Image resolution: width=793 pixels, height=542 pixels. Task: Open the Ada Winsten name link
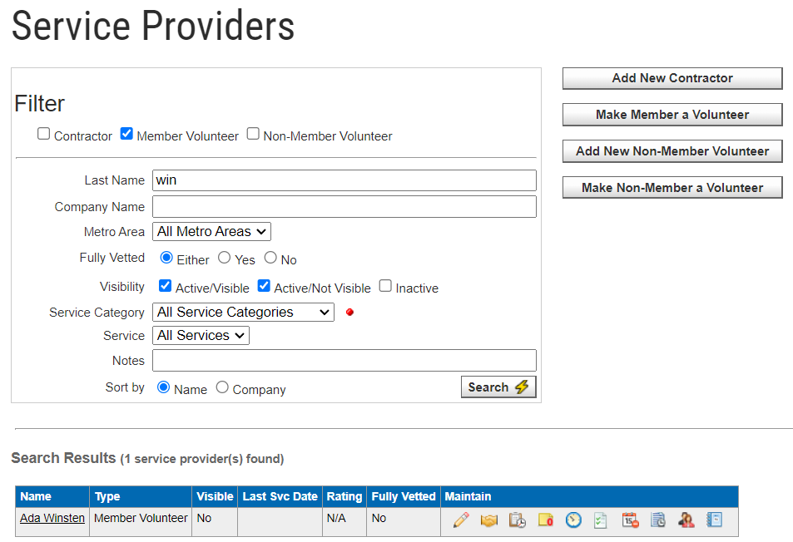click(52, 518)
